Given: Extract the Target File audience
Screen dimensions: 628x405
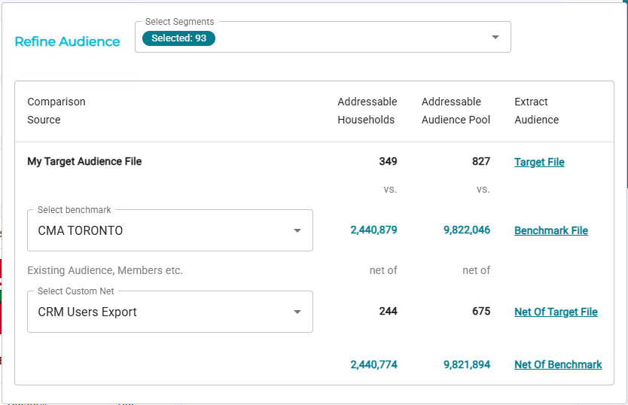Looking at the screenshot, I should 539,162.
